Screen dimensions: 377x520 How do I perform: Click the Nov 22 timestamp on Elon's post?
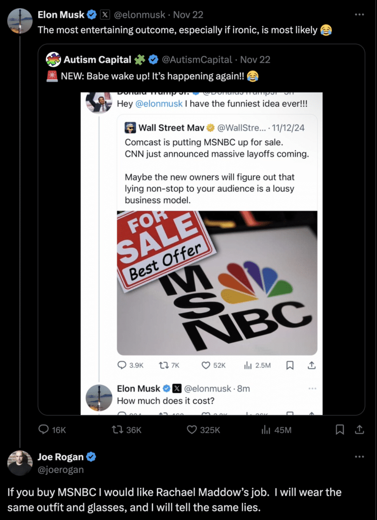(x=188, y=15)
